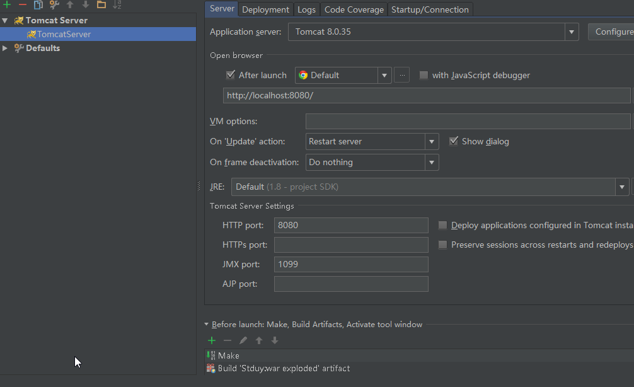634x387 pixels.
Task: Remove configuration with red minus icon
Action: coord(23,4)
